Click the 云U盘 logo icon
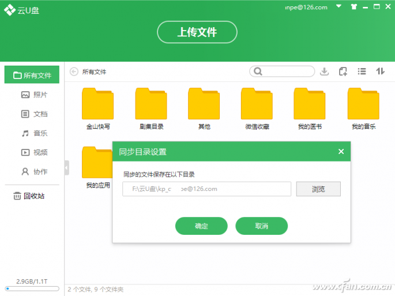 tap(10, 10)
